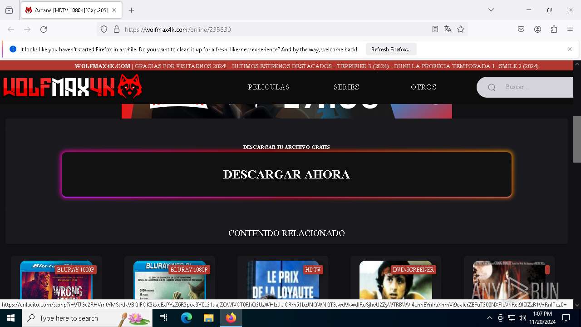The image size is (581, 327).
Task: Open the SERIES menu
Action: click(x=346, y=87)
